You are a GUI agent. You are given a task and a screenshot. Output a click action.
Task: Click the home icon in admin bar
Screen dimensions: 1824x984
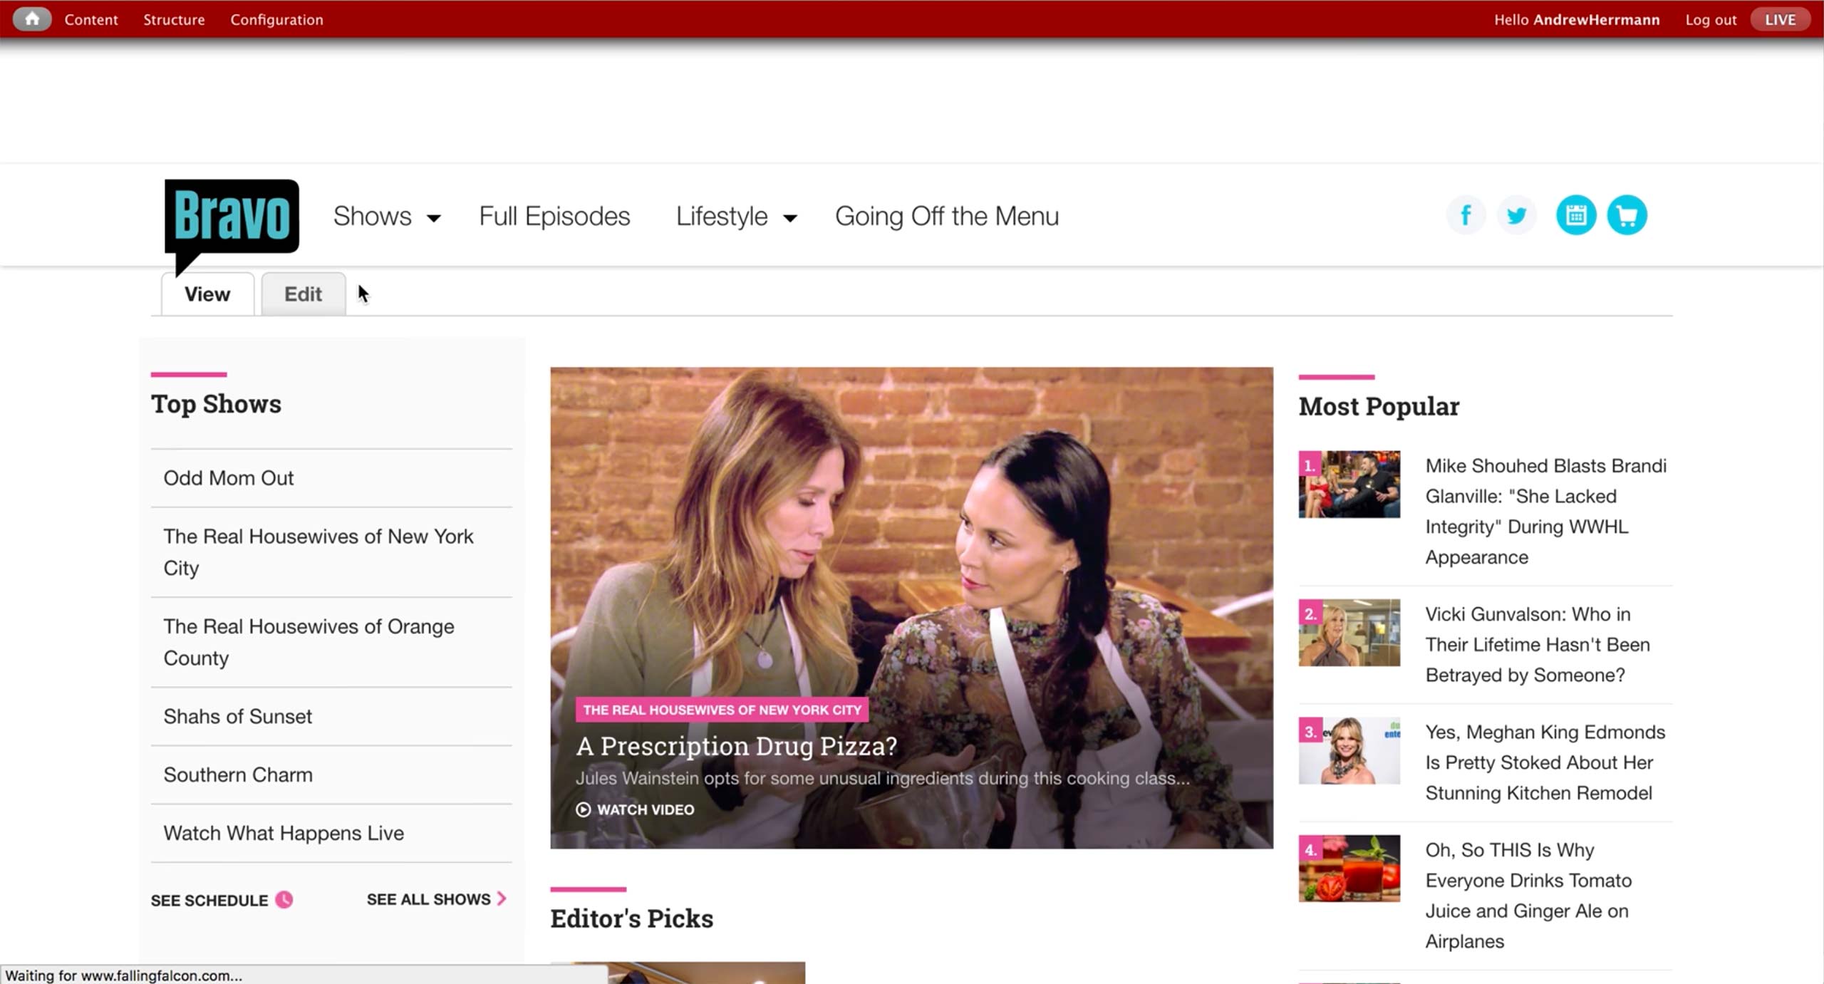(x=32, y=19)
